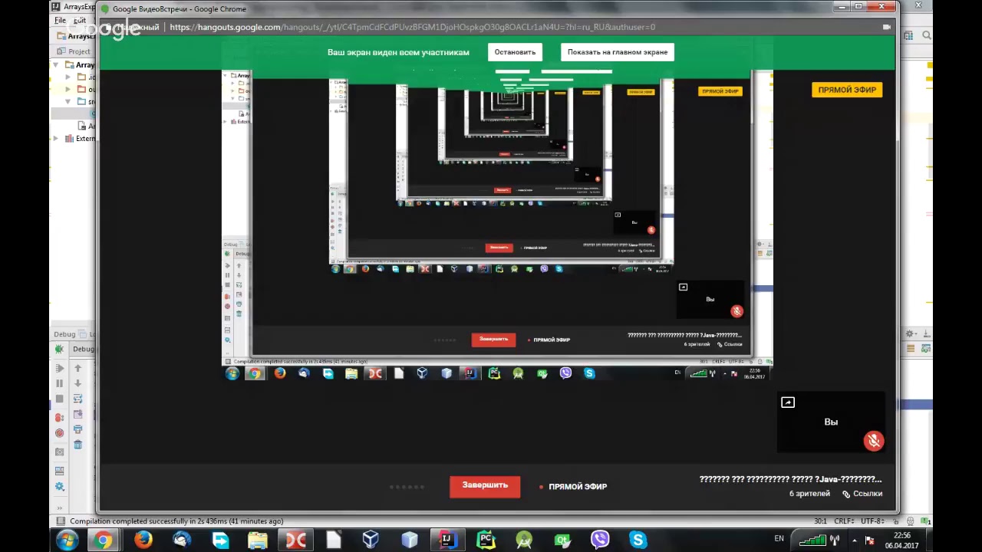Click the camera icon in Chrome address bar
982x552 pixels.
coord(887,27)
